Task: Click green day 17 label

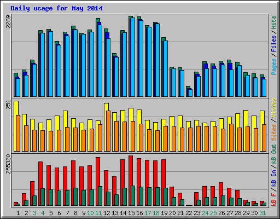Action: tap(148, 213)
